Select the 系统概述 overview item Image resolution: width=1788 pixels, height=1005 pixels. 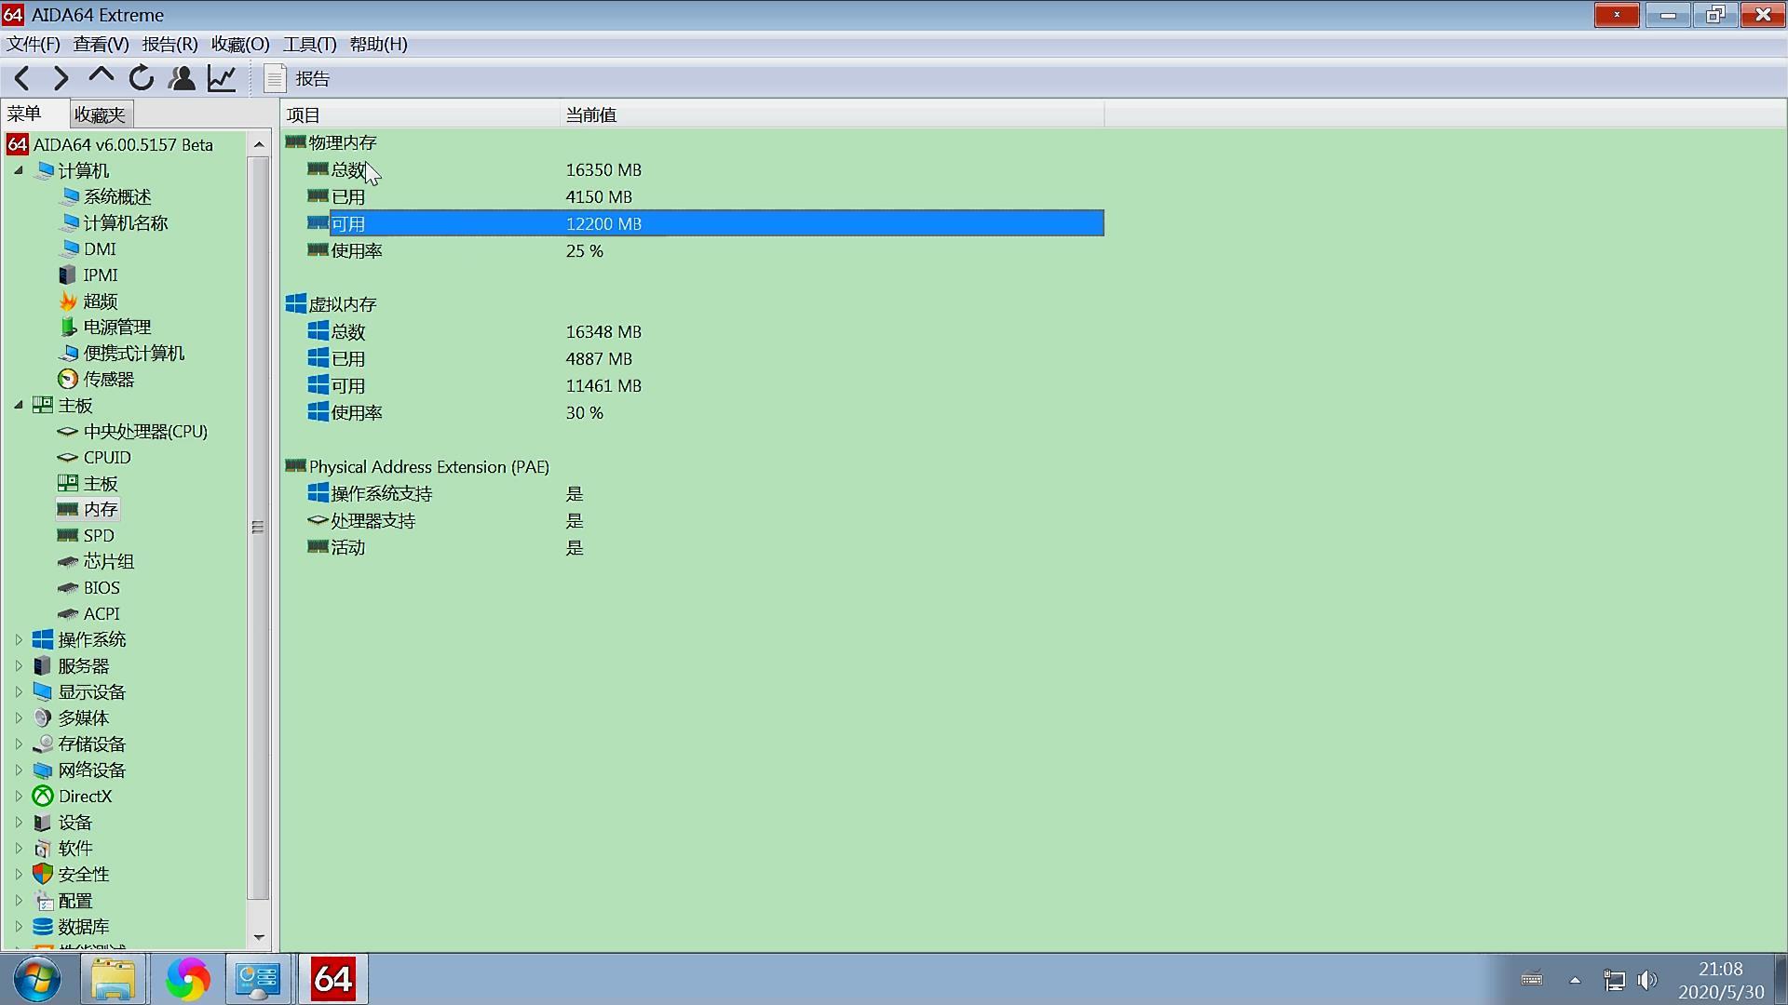click(116, 196)
